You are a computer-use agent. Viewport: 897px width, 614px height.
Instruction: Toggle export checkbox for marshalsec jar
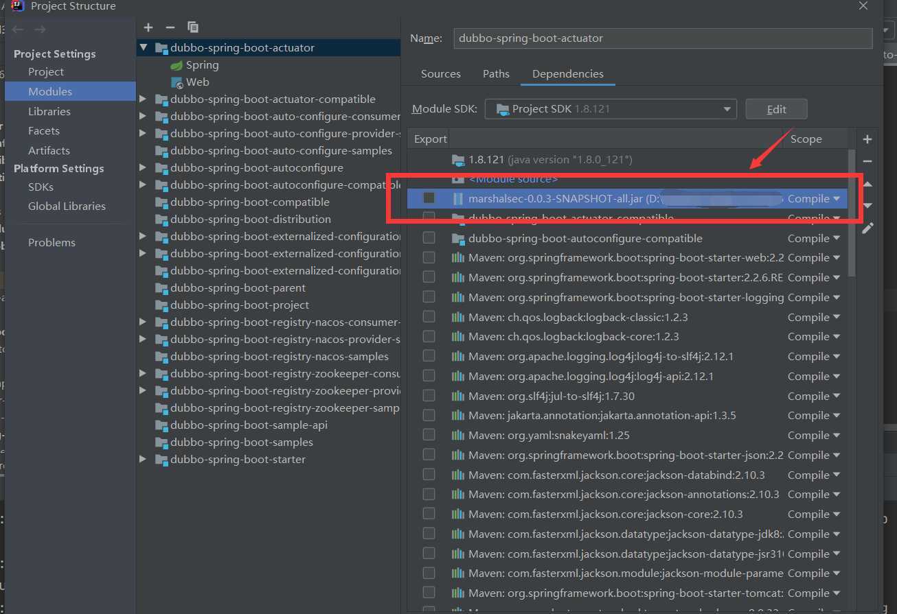429,198
